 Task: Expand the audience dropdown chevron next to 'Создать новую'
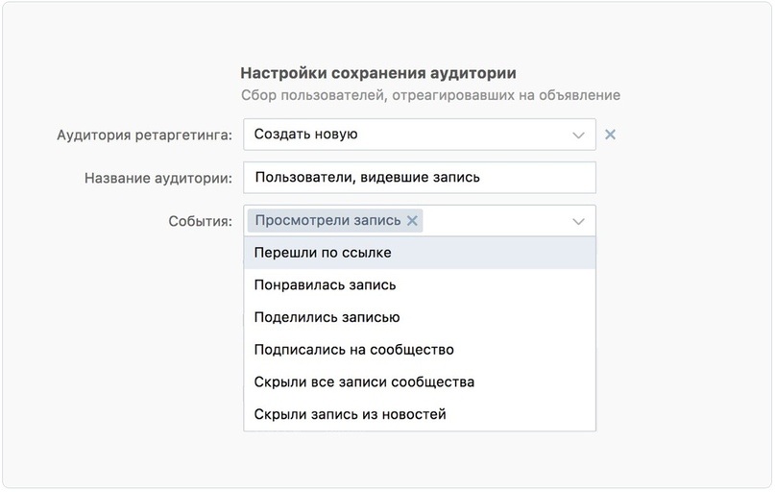click(x=578, y=135)
